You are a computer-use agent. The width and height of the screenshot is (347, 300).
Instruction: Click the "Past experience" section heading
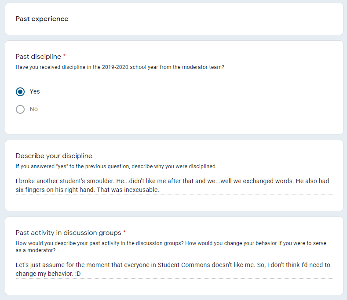click(42, 19)
